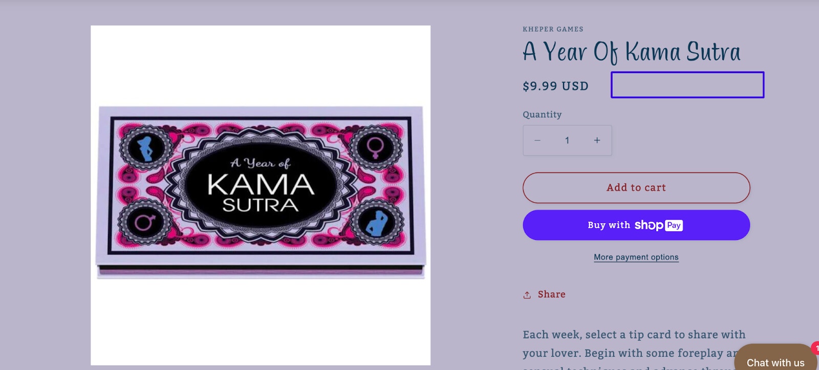The height and width of the screenshot is (370, 819).
Task: Buy with Shop Pay
Action: click(636, 225)
